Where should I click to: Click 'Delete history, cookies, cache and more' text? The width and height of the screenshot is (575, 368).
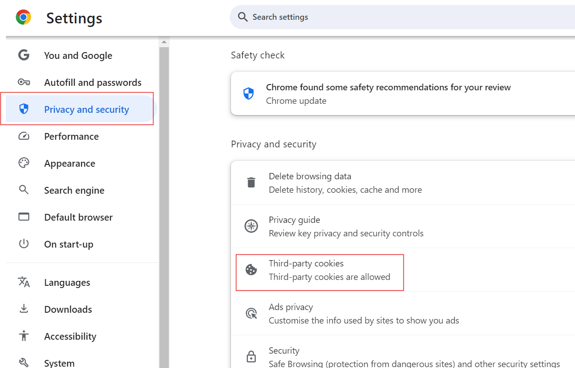pos(345,190)
